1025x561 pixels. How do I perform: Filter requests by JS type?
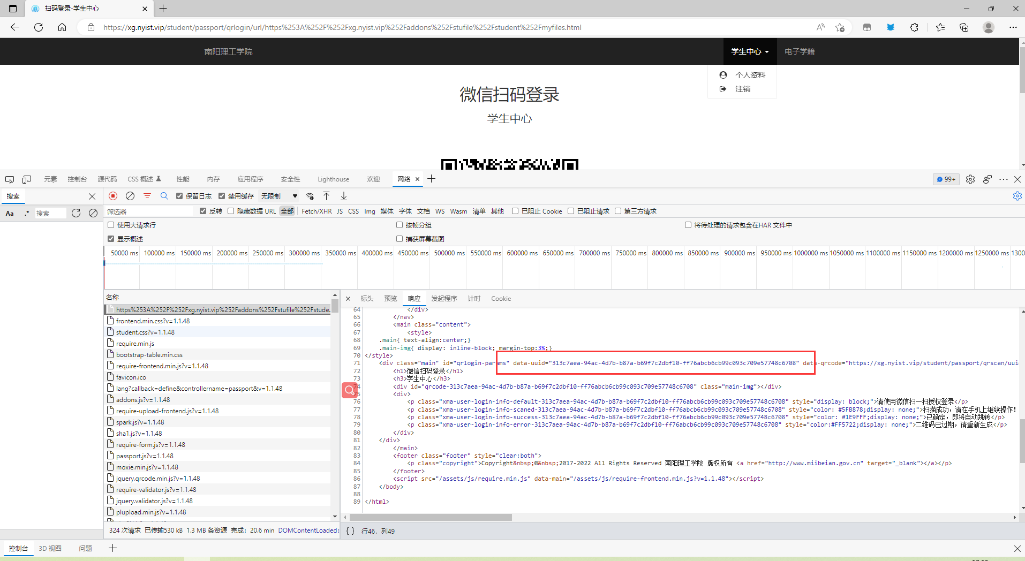(x=340, y=211)
